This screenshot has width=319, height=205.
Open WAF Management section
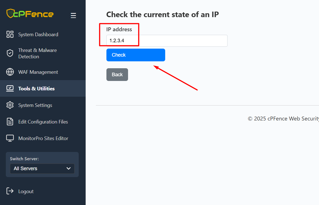(38, 72)
